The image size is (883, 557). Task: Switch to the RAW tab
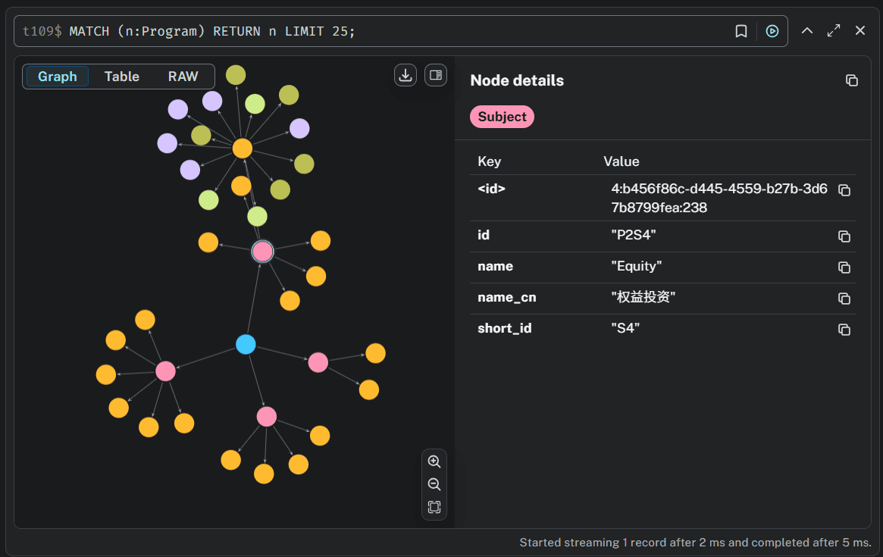pos(183,76)
